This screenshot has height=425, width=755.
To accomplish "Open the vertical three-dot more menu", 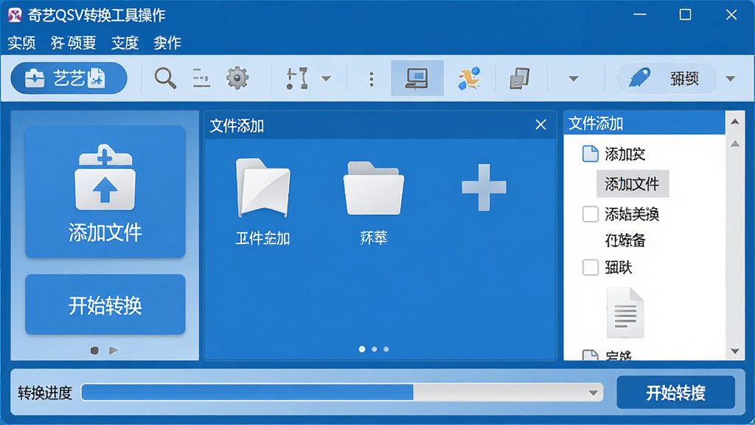I will (x=372, y=78).
